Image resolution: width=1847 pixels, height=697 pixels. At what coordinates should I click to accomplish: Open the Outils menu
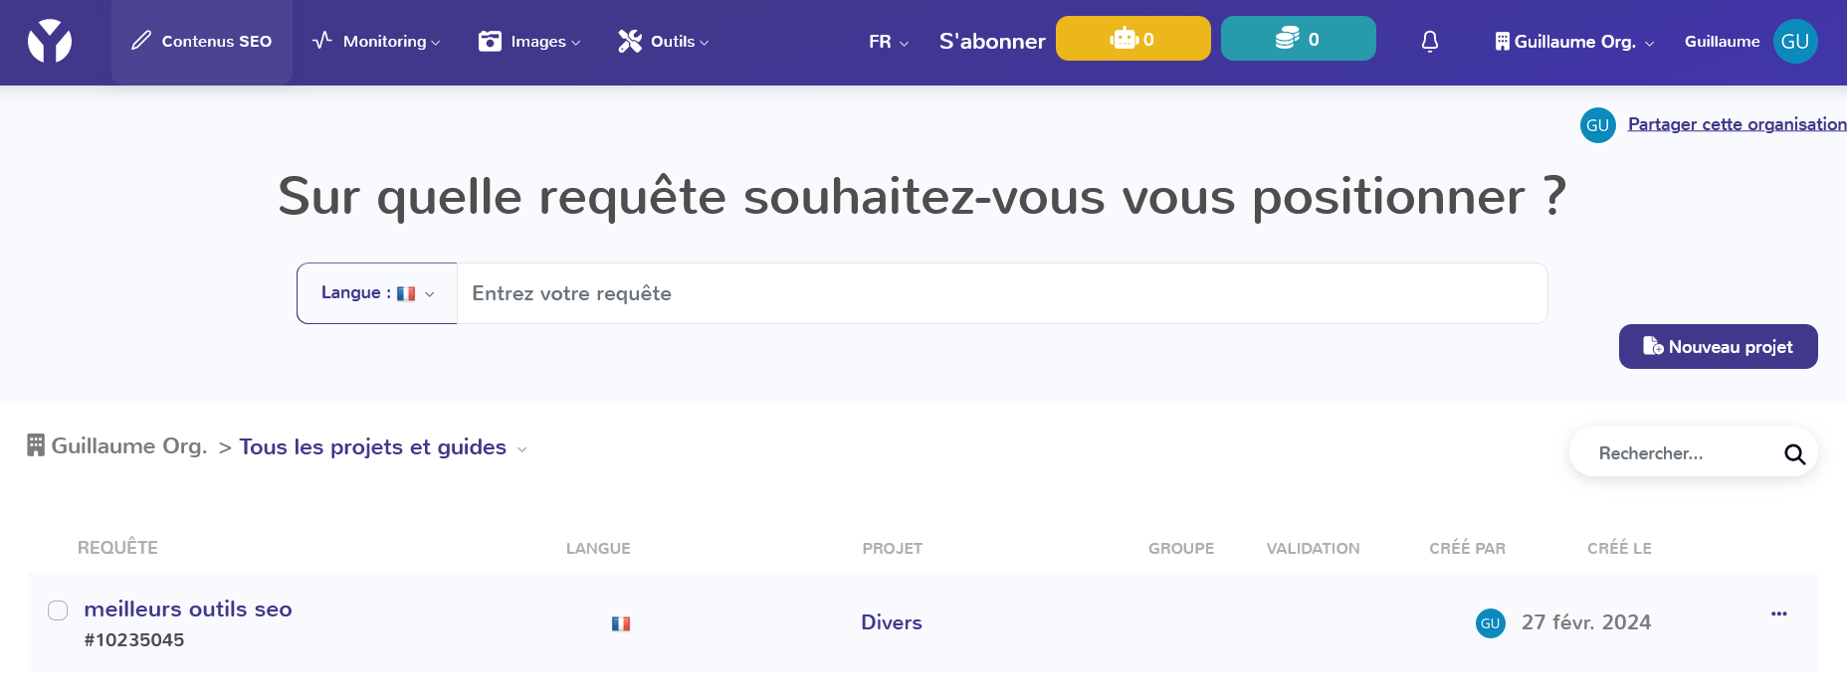[664, 42]
